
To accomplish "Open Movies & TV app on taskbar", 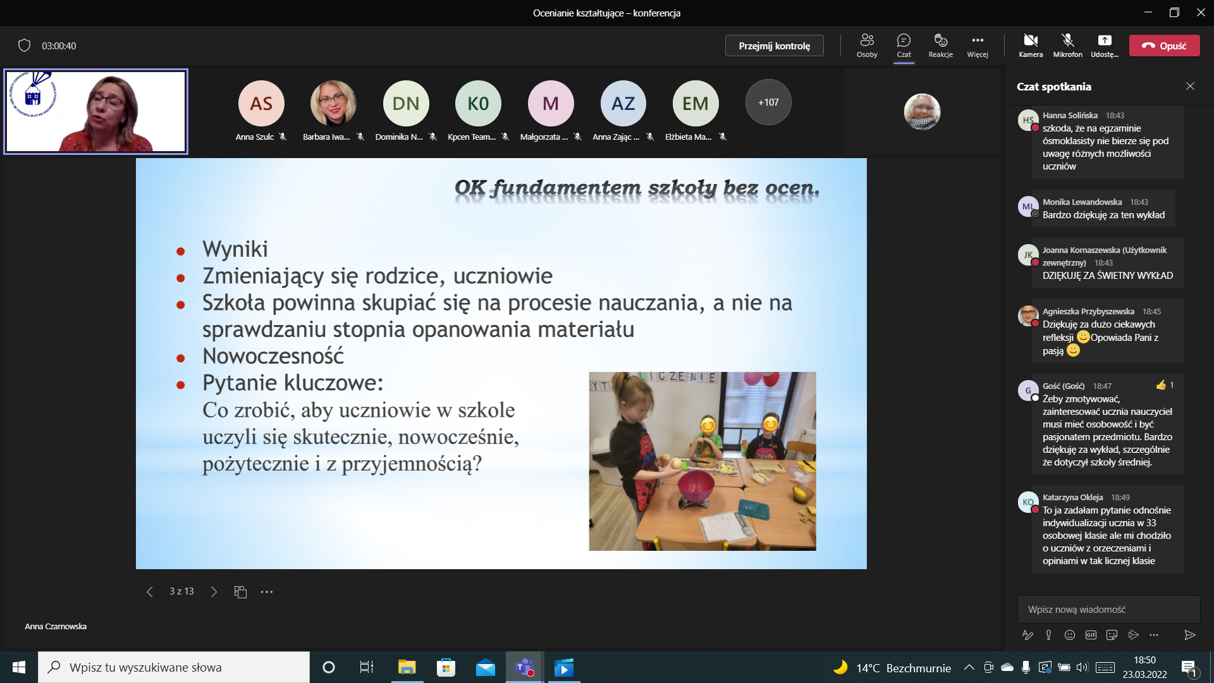I will [x=564, y=667].
